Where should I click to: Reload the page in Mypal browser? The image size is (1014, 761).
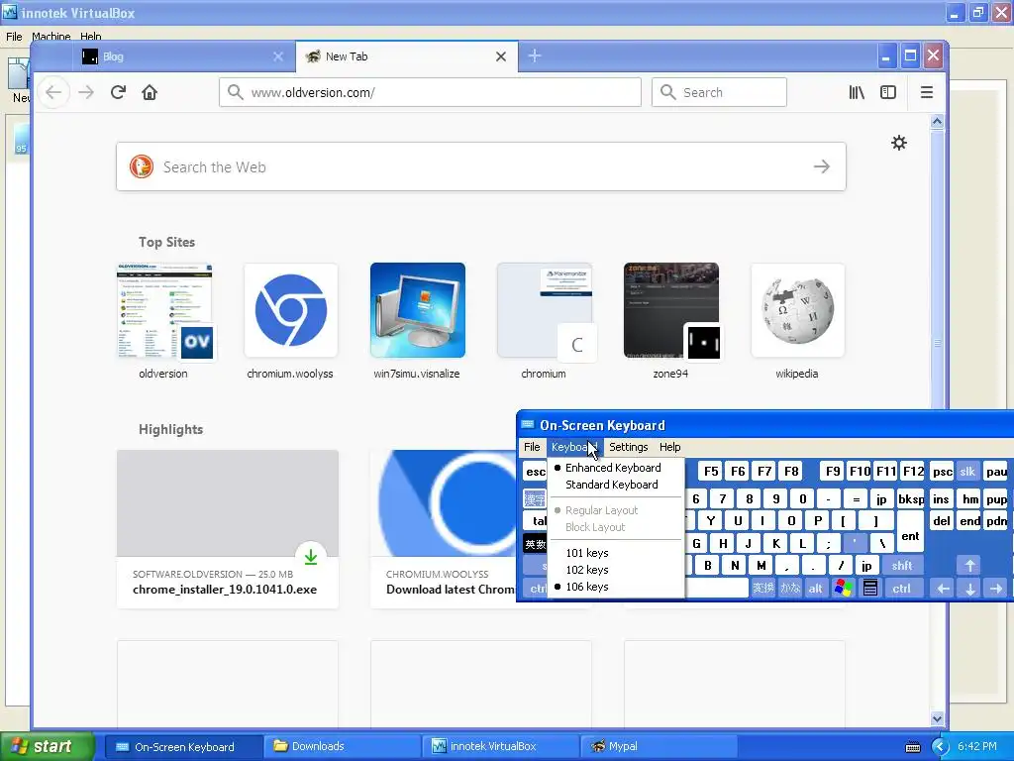click(118, 92)
